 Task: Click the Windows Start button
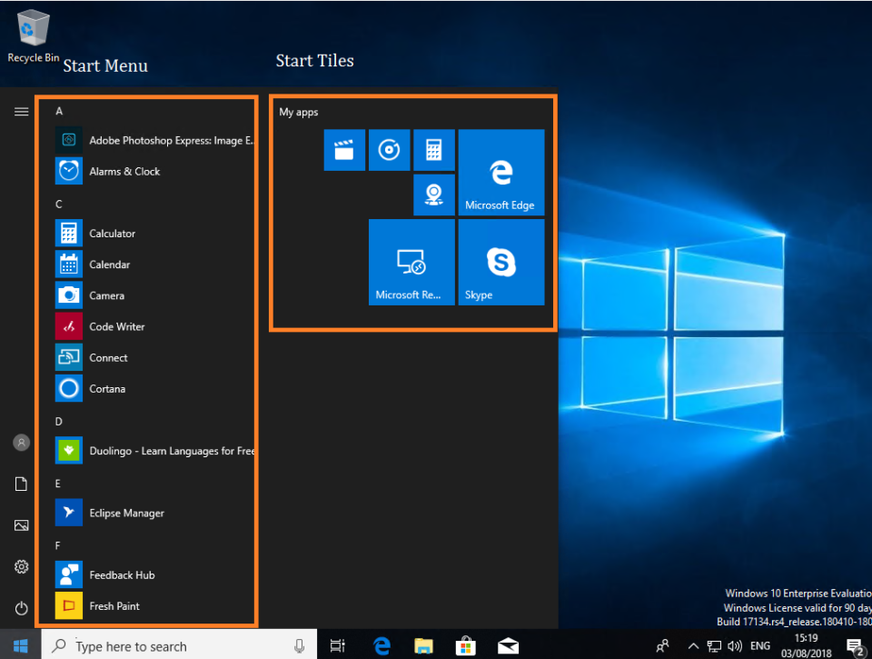click(21, 645)
